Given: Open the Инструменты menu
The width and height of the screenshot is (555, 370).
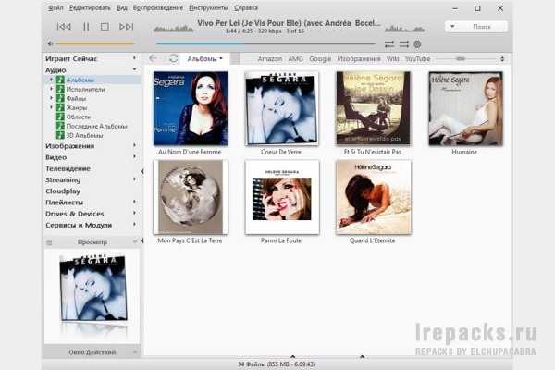Looking at the screenshot, I should [208, 7].
